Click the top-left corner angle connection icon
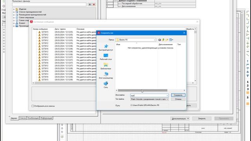251x141 pixels. coord(247,13)
